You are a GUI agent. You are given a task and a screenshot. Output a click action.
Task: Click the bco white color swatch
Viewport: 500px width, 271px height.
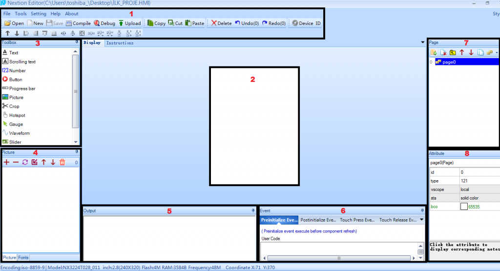(x=463, y=207)
